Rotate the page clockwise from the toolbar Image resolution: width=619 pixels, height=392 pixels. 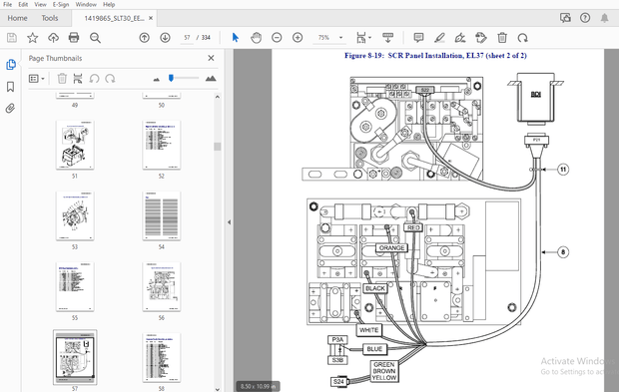click(523, 38)
